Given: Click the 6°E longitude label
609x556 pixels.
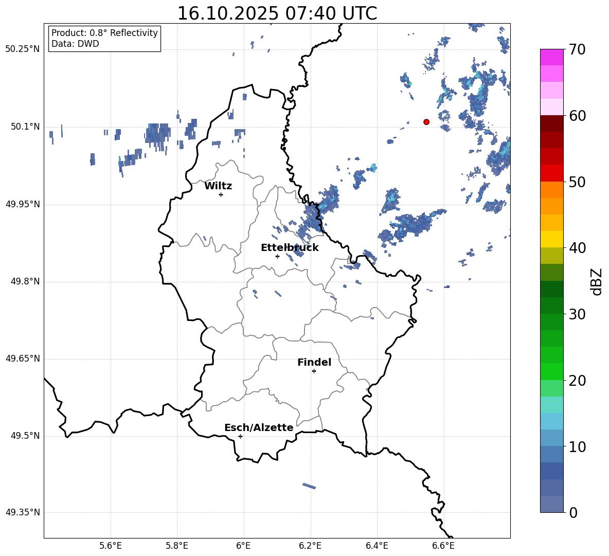Looking at the screenshot, I should [243, 546].
